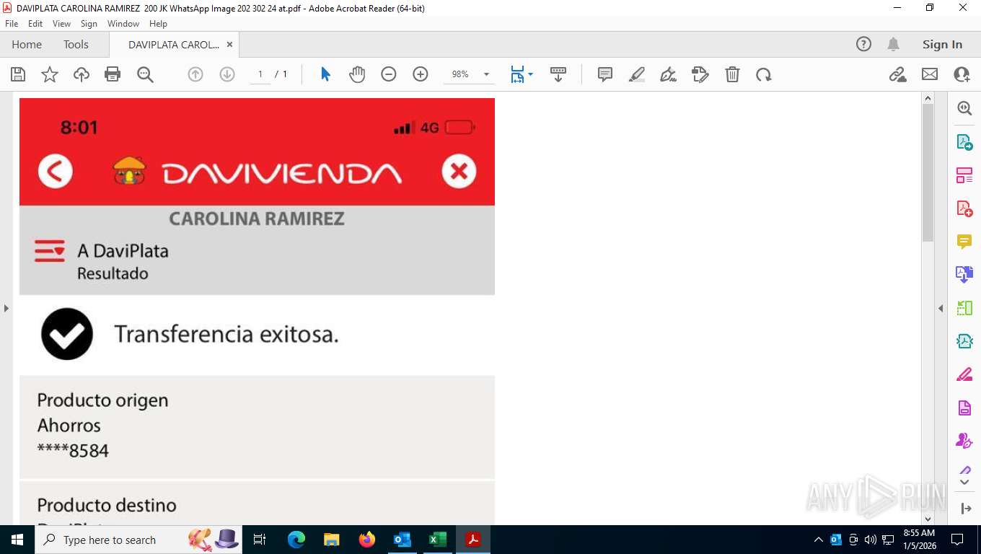
Task: Expand the left navigation pane
Action: tap(6, 308)
